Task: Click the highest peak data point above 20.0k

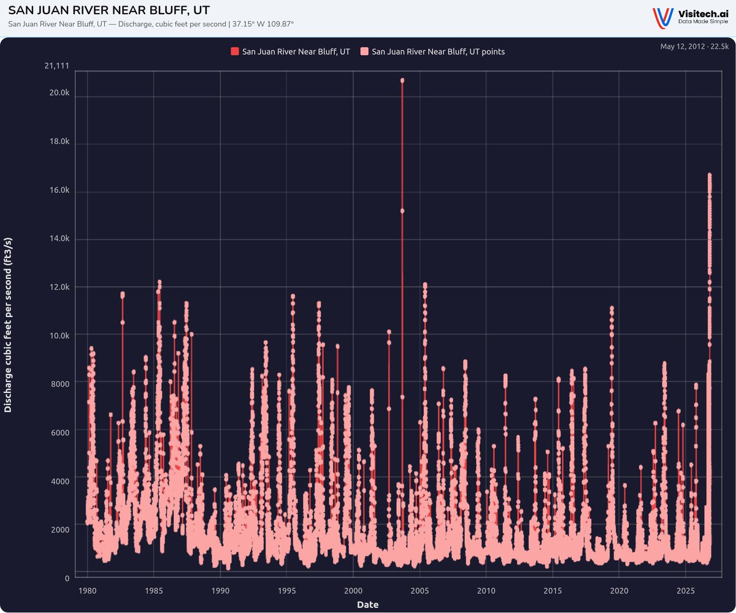Action: (x=402, y=80)
